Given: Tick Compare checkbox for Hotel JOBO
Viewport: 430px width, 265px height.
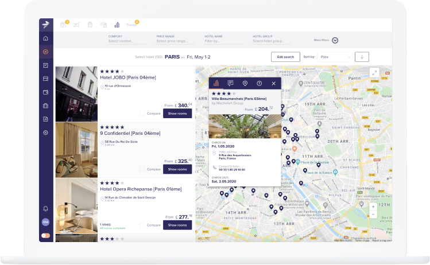Looking at the screenshot, I should point(142,114).
